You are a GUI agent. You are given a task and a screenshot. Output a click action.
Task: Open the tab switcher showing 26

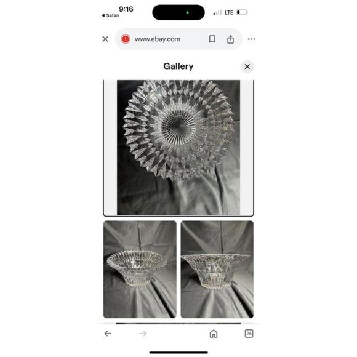pos(249,334)
